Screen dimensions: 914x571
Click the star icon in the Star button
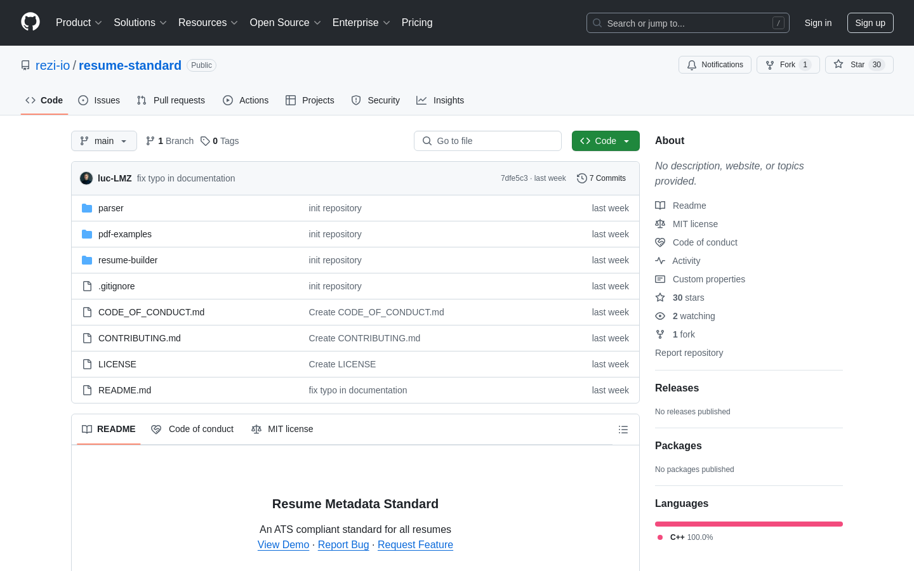pyautogui.click(x=838, y=64)
